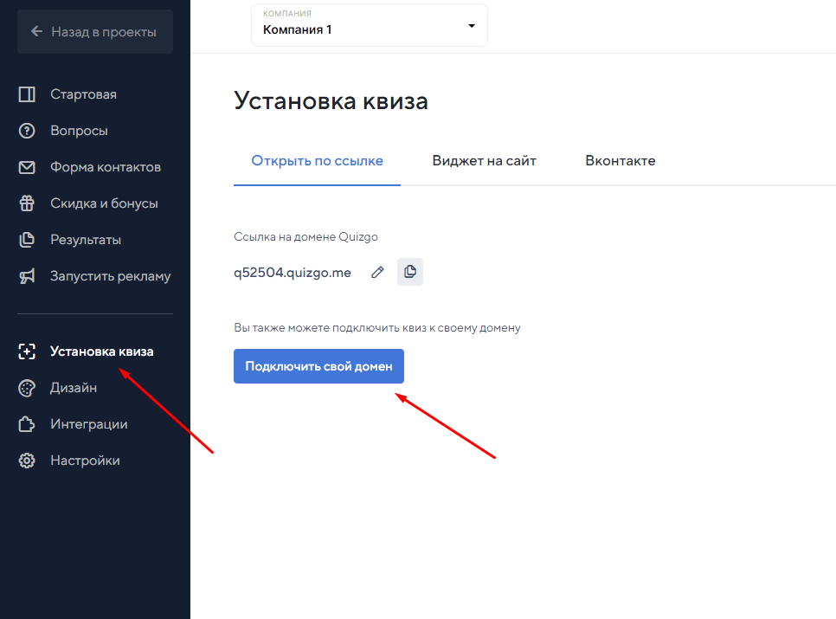Click the Вопросы question mark icon
This screenshot has width=836, height=619.
27,131
